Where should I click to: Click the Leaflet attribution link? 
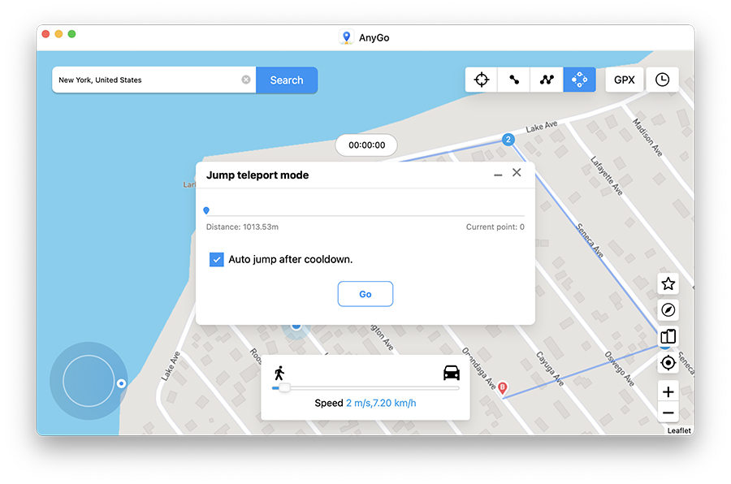click(677, 430)
